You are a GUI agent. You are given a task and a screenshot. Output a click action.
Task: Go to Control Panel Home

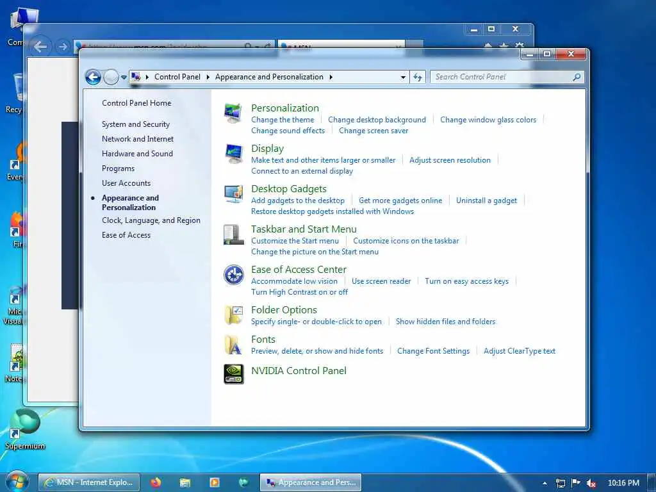pyautogui.click(x=136, y=103)
